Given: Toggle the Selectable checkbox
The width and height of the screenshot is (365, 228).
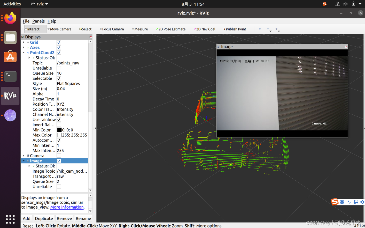Looking at the screenshot, I should 59,78.
